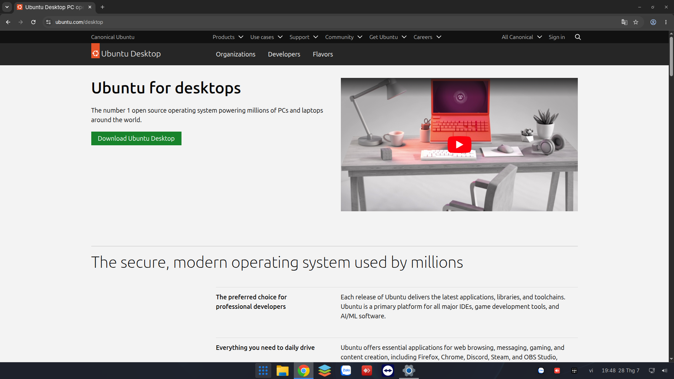Click 'Everything you need to daily drive' text

(x=265, y=347)
